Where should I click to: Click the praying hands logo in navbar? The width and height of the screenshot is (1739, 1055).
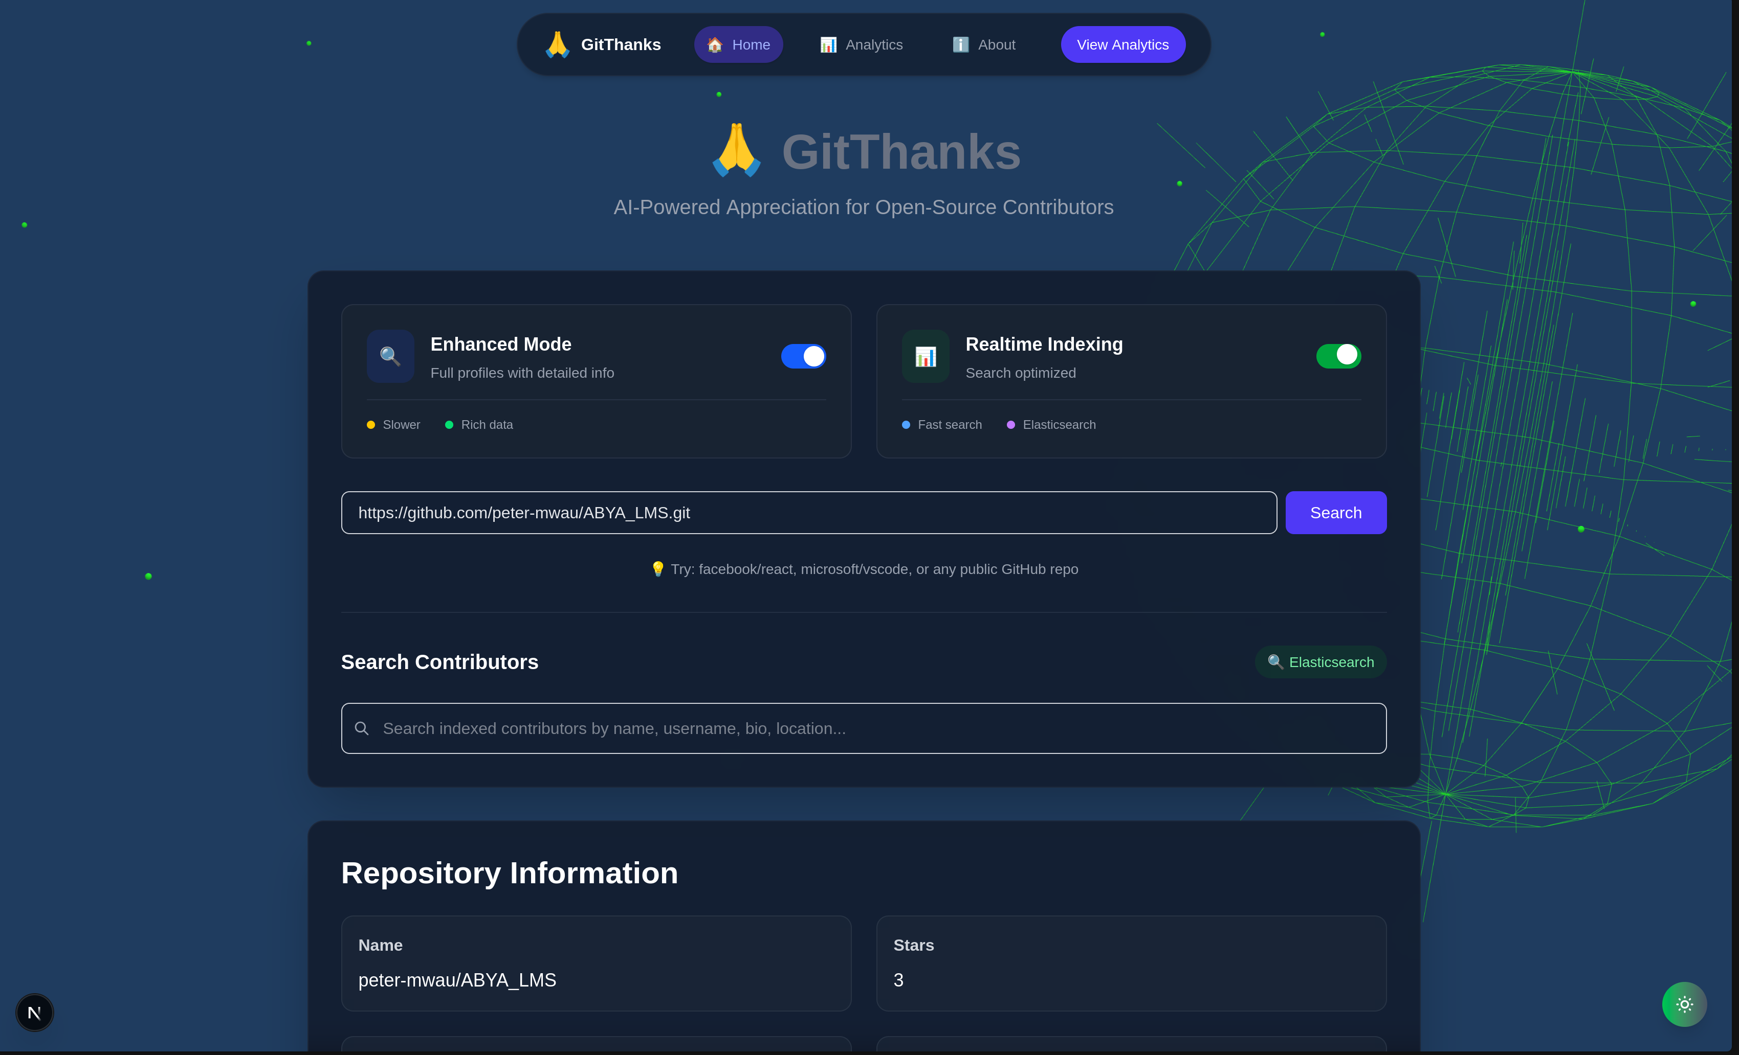tap(557, 44)
